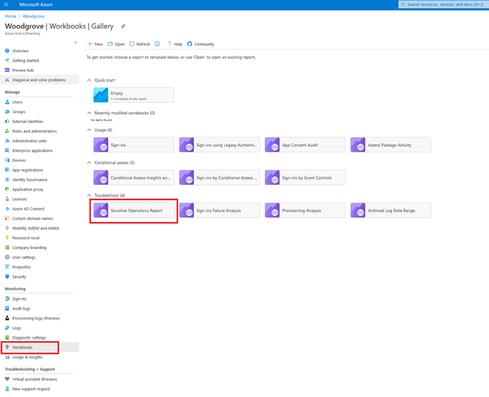
Task: Click the search resources input field
Action: (444, 5)
